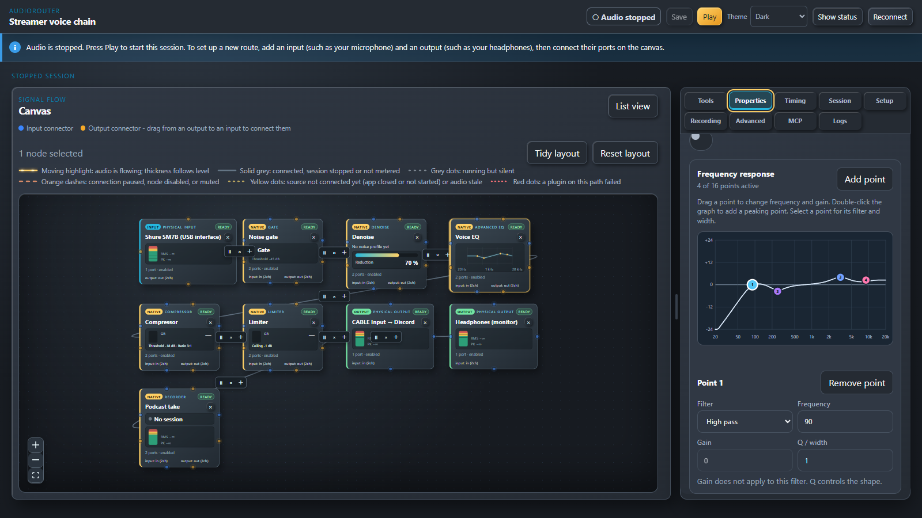Remove the Compressor node
The height and width of the screenshot is (518, 922).
(x=210, y=322)
